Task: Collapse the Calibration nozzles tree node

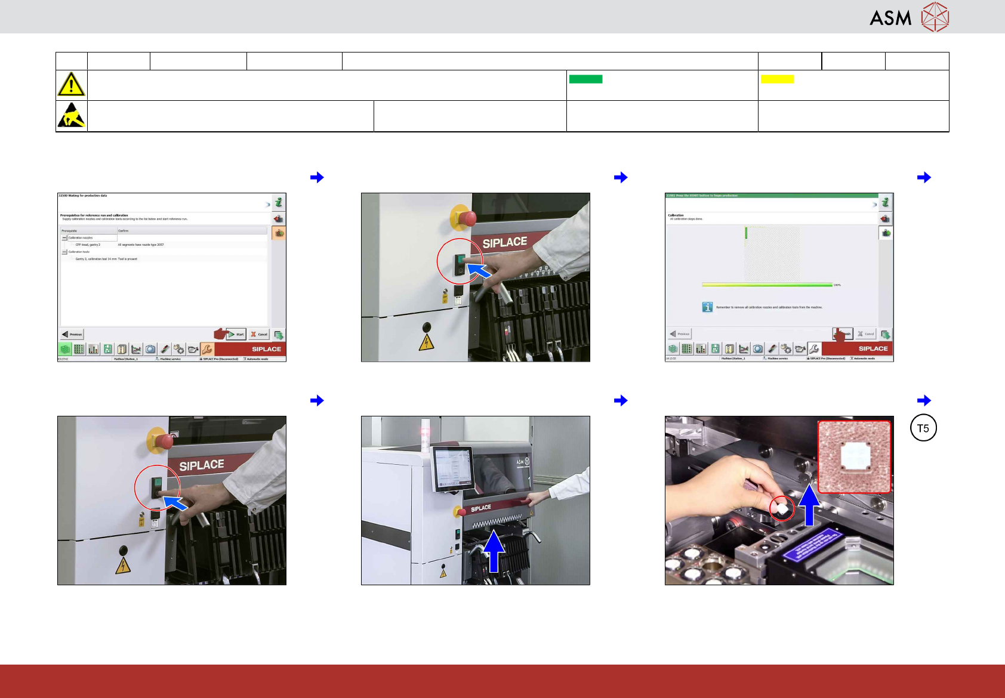Action: pyautogui.click(x=64, y=237)
